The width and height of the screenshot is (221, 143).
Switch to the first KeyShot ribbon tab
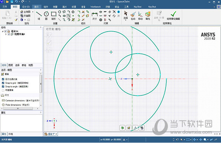point(137,7)
